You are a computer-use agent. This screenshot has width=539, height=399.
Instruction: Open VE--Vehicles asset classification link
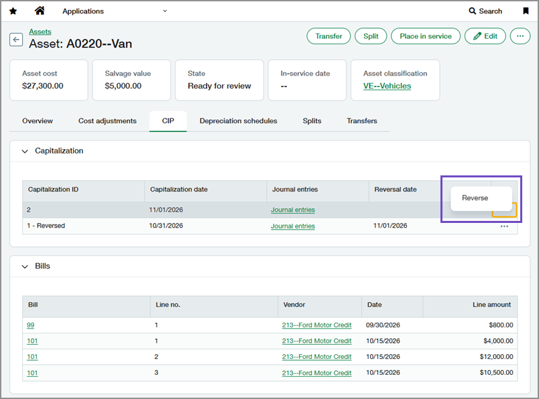(387, 86)
